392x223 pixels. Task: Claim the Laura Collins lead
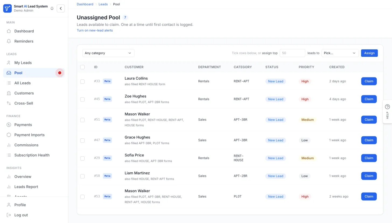[369, 81]
